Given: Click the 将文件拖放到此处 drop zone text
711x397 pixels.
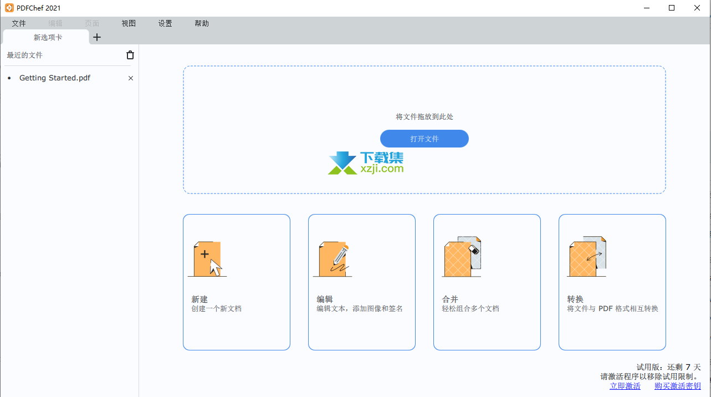Looking at the screenshot, I should point(424,116).
